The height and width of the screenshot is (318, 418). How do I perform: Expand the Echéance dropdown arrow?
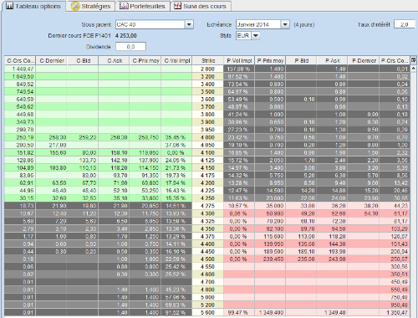click(x=285, y=24)
